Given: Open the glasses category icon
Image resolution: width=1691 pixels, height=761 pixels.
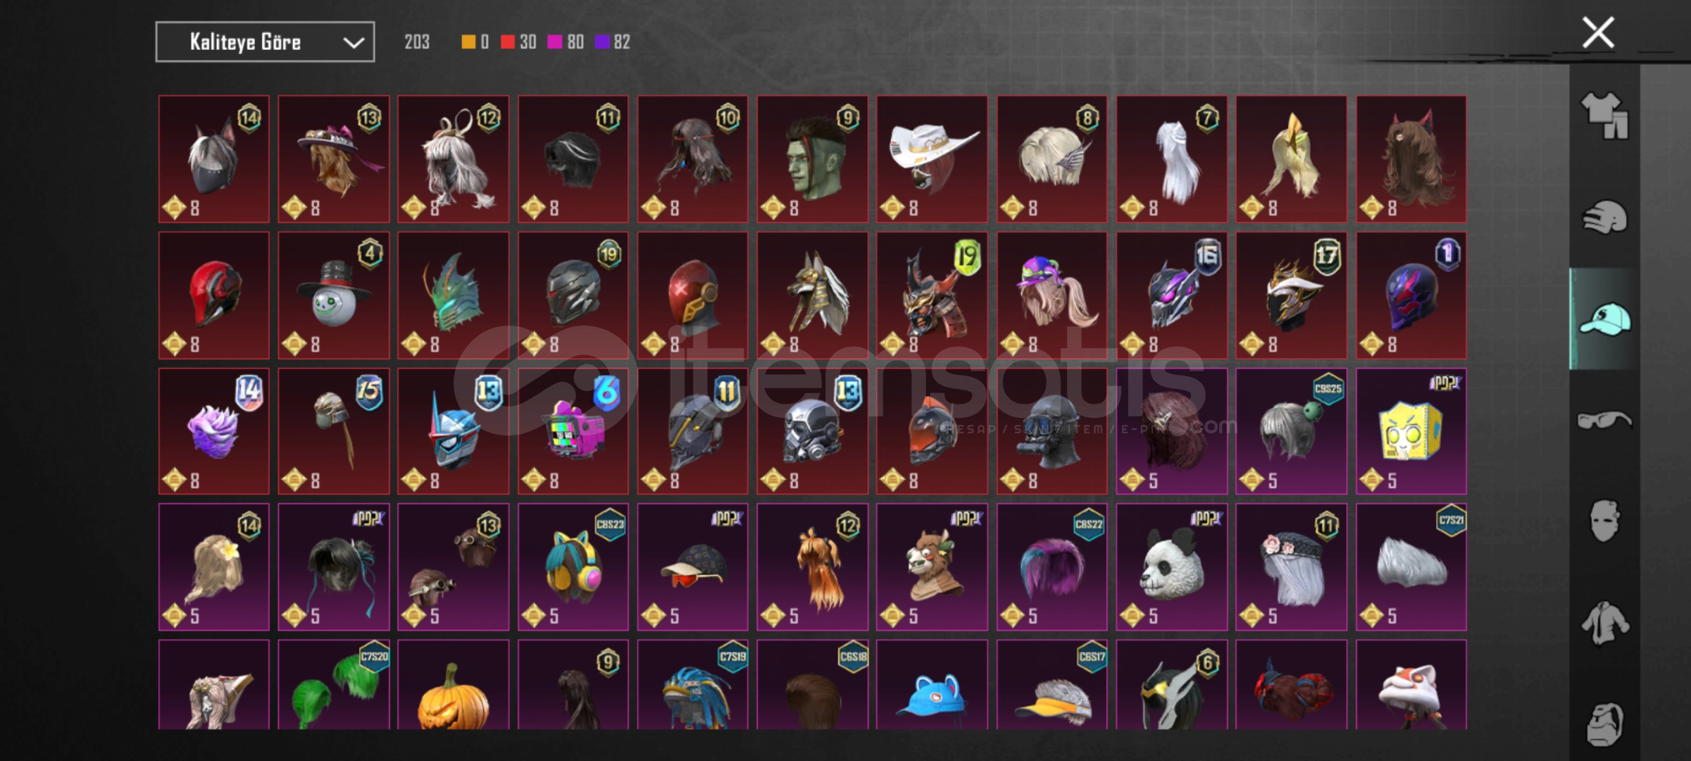Looking at the screenshot, I should [1604, 421].
